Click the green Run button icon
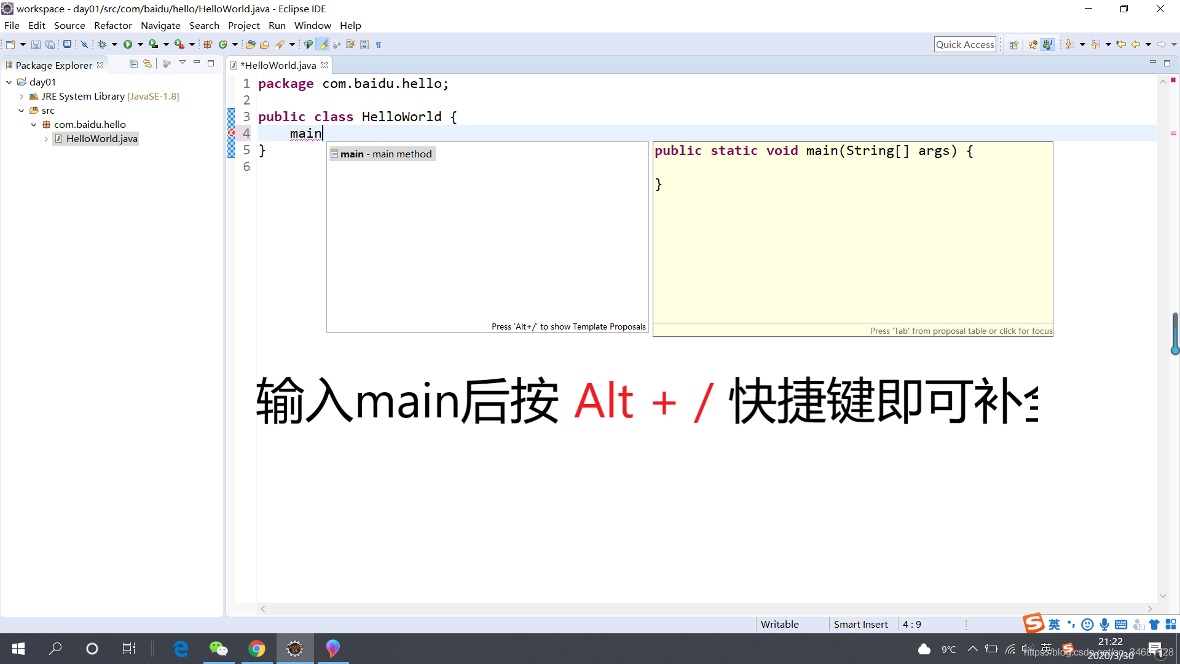 click(x=128, y=44)
